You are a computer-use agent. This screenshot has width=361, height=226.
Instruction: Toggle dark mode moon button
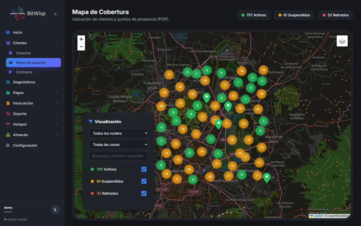[x=56, y=210]
